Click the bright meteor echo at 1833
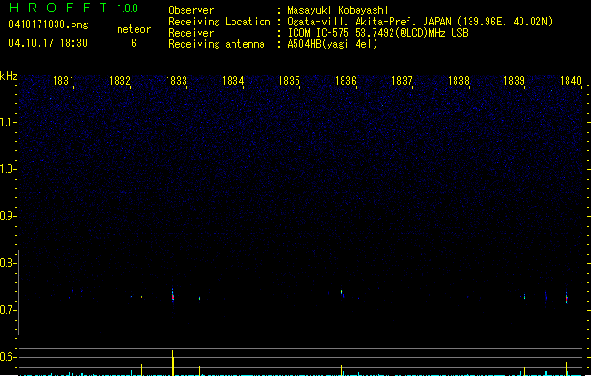 (173, 296)
